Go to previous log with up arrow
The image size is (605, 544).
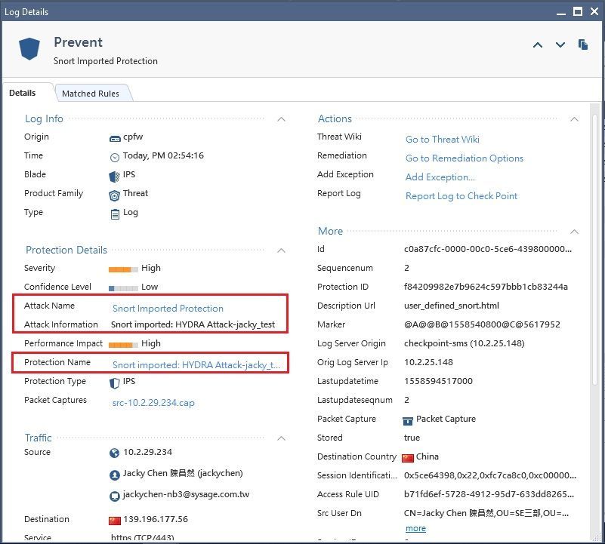[x=538, y=45]
